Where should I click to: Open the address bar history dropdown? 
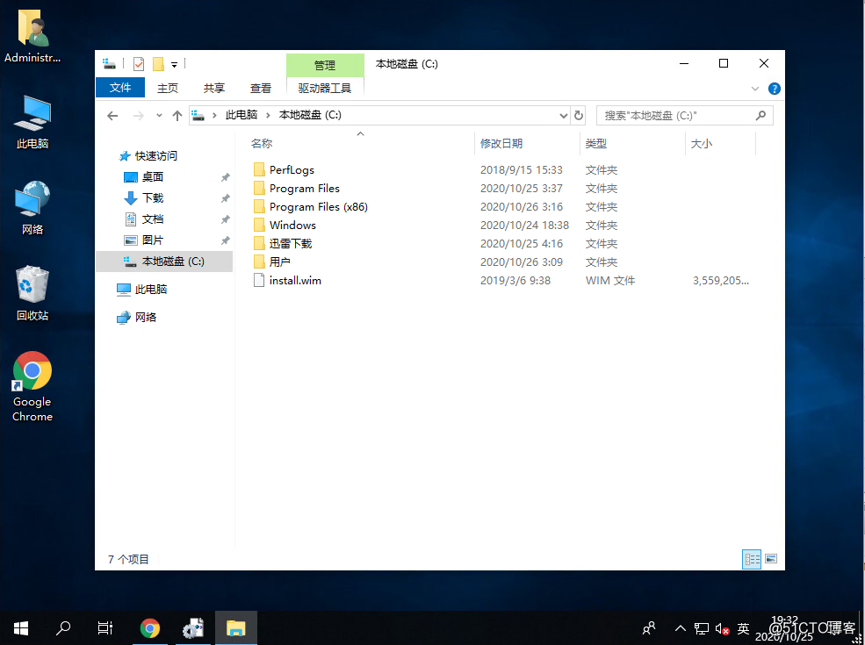[564, 115]
